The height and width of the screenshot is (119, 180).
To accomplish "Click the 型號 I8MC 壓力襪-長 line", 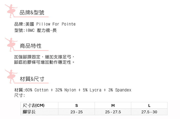I will tap(35, 30).
